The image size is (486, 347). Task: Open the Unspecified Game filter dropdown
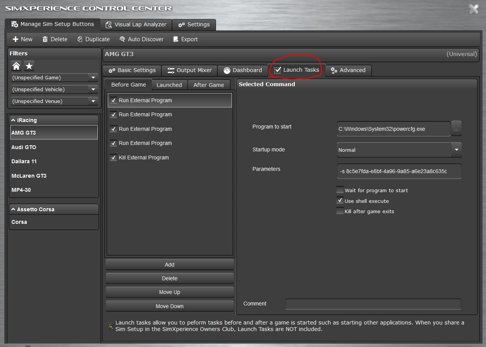[x=93, y=78]
